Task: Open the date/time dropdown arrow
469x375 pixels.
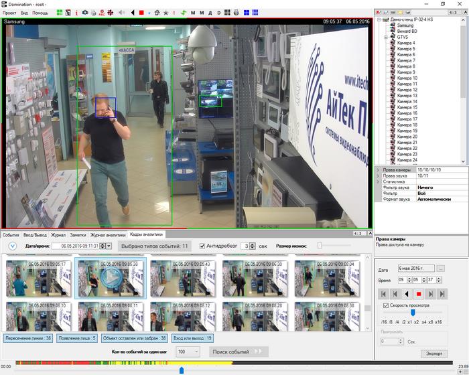Action: pos(109,246)
